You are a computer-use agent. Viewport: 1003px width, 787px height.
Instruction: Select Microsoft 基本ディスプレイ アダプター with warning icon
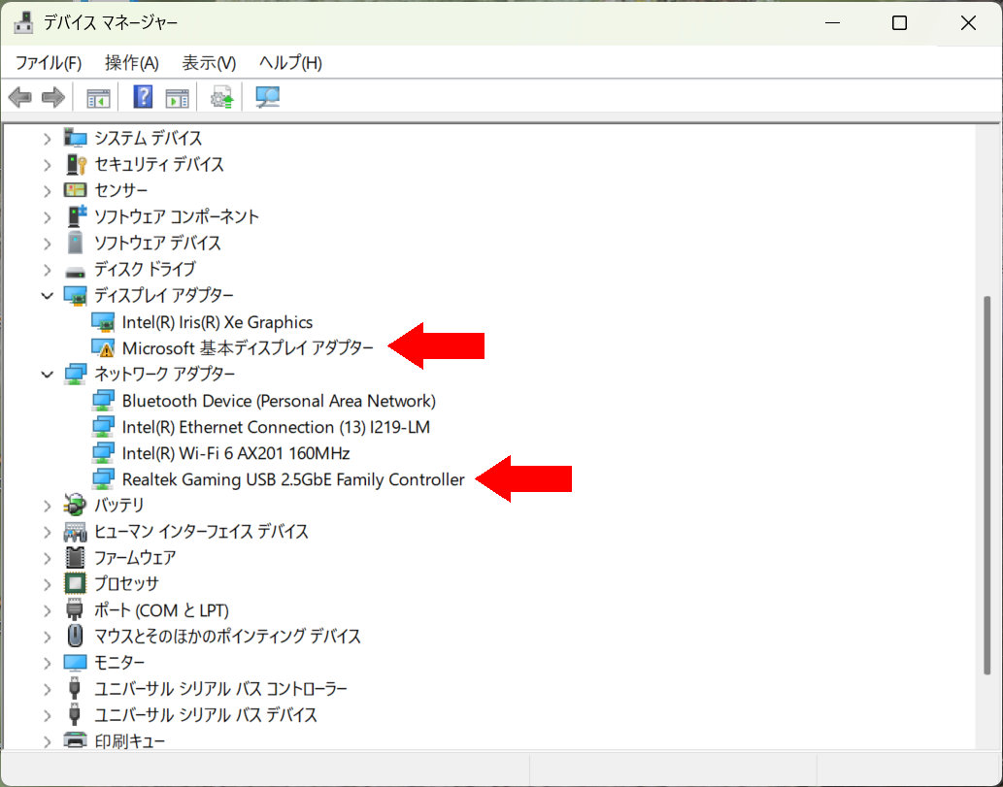pyautogui.click(x=247, y=348)
